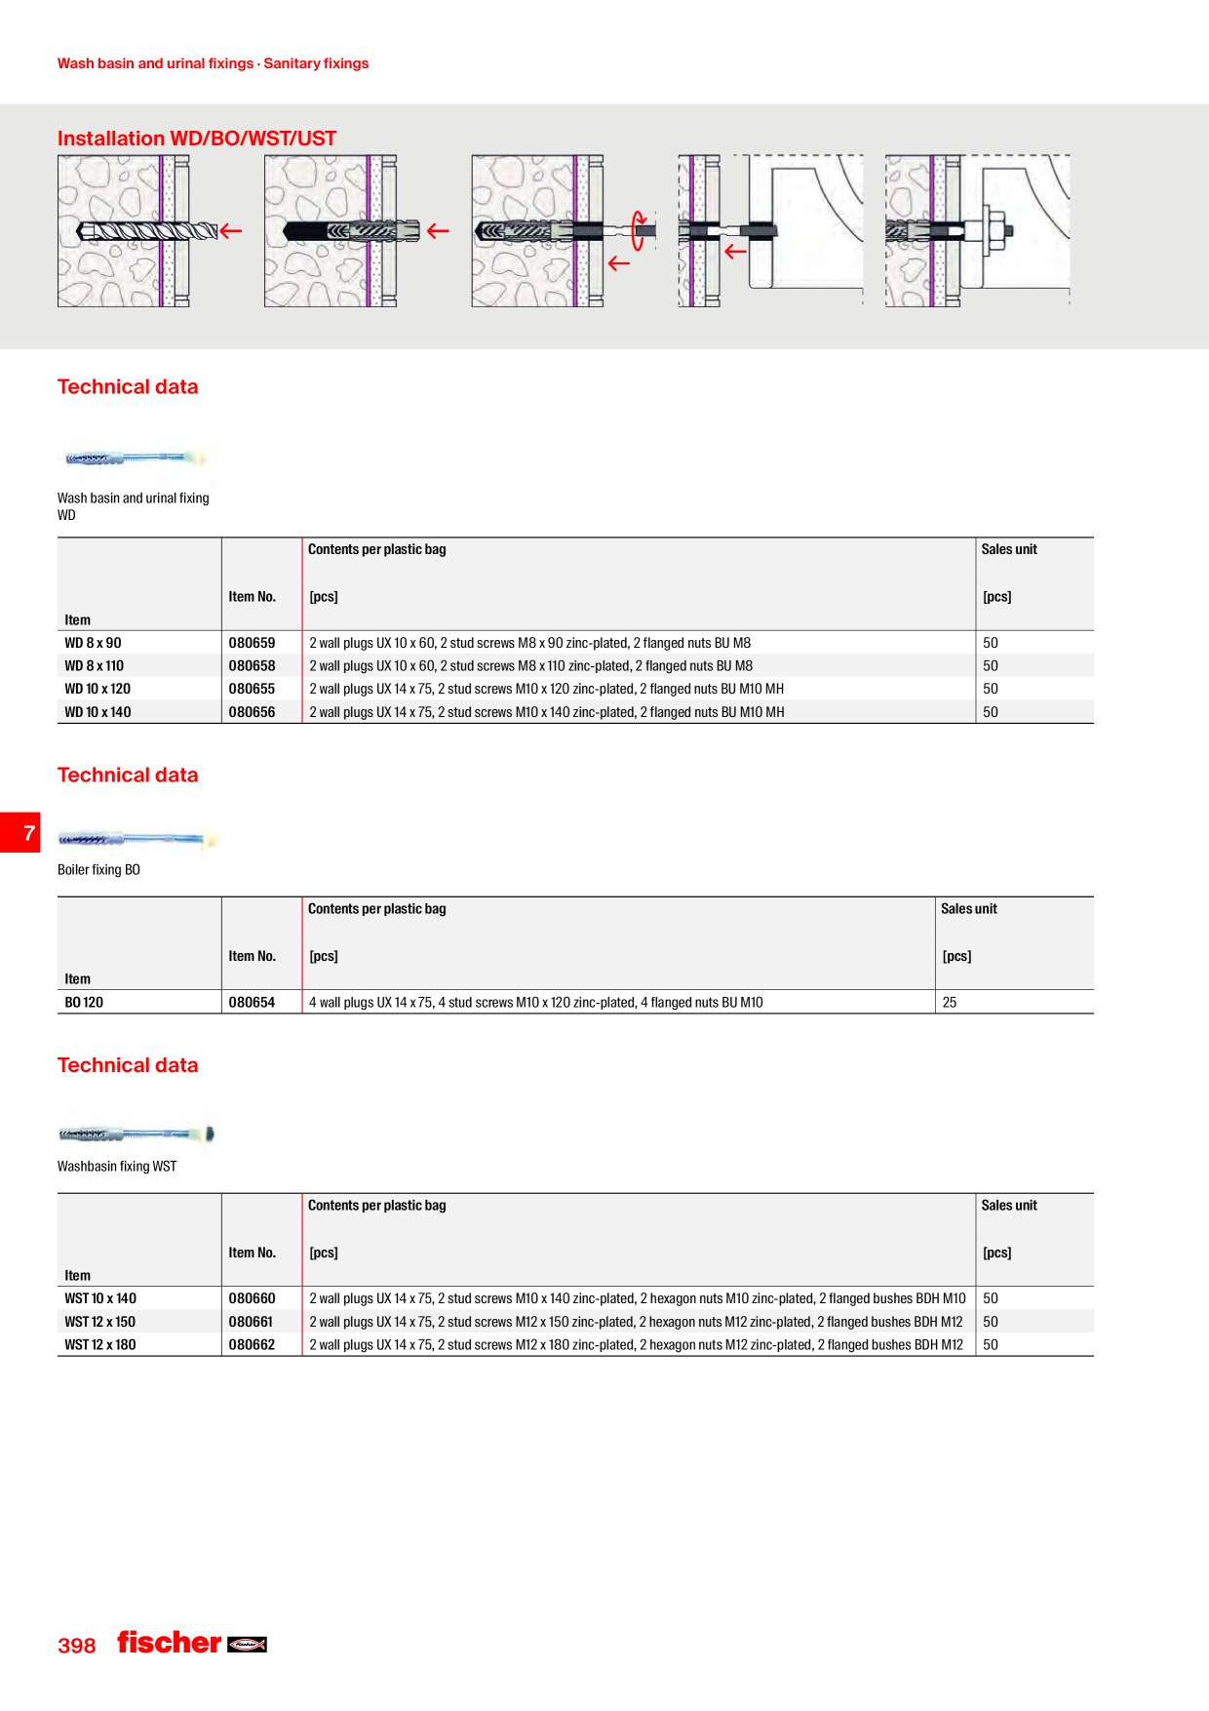Click the 'Technical data' heading above the BO table

click(128, 776)
